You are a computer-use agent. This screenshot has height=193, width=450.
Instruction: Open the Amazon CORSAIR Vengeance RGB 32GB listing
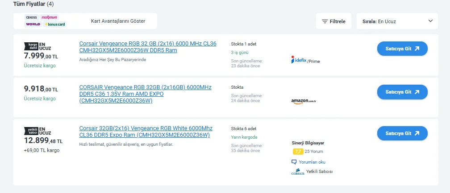(145, 94)
